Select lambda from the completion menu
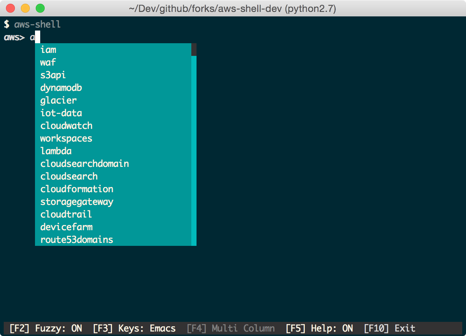 113,151
